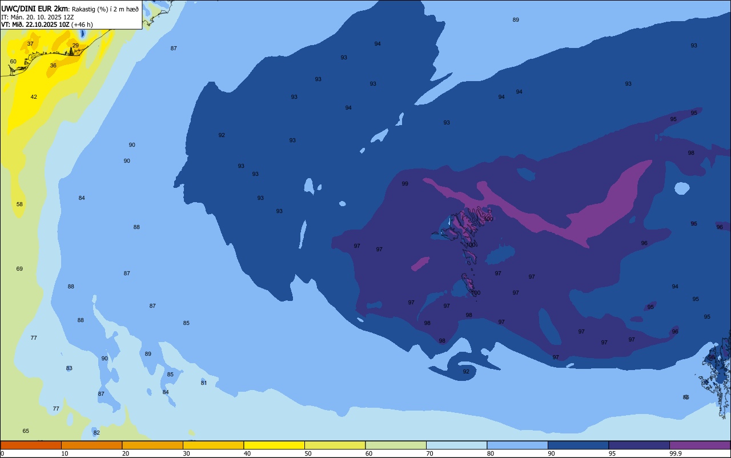The image size is (731, 458).
Task: Click the map value '58' on the left edge
Action: point(19,204)
